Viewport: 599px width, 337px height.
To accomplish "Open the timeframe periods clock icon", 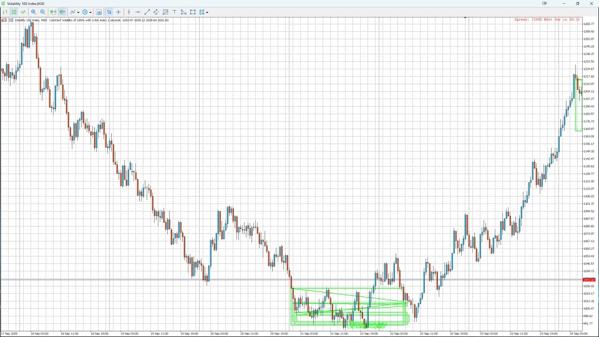I will tap(85, 12).
